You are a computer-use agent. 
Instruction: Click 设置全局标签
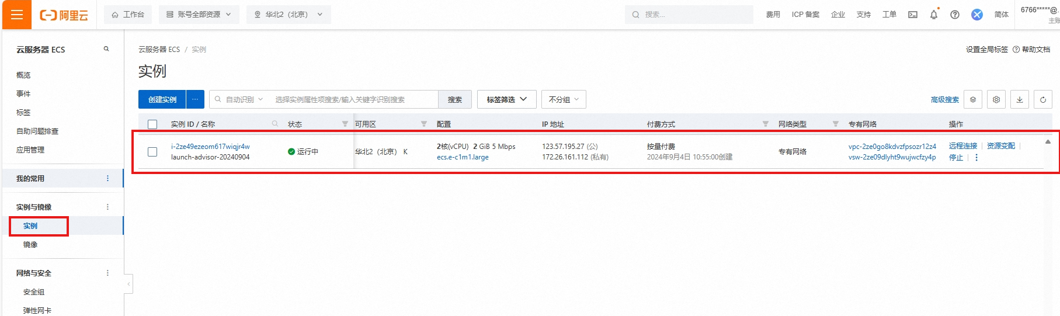point(987,50)
